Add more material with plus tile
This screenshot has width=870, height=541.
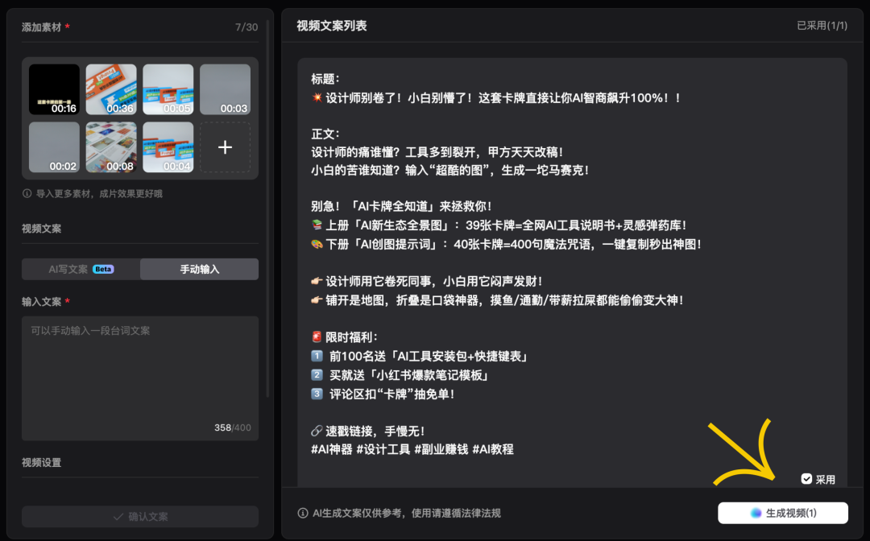[225, 147]
